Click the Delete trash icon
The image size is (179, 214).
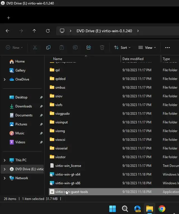pos(102,47)
